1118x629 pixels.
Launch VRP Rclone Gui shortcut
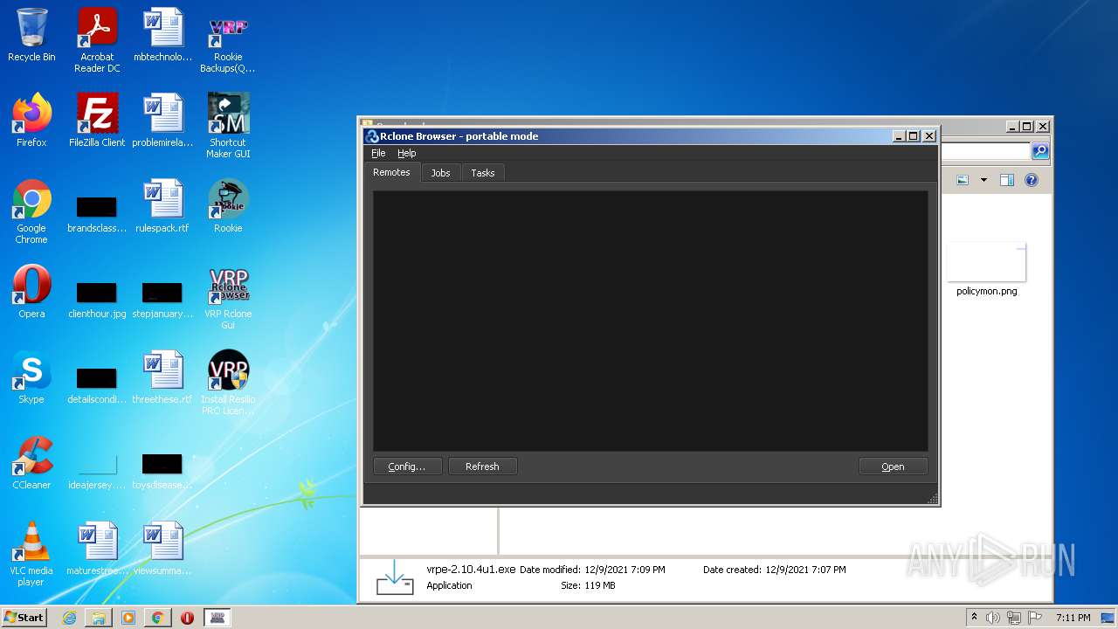click(x=228, y=296)
